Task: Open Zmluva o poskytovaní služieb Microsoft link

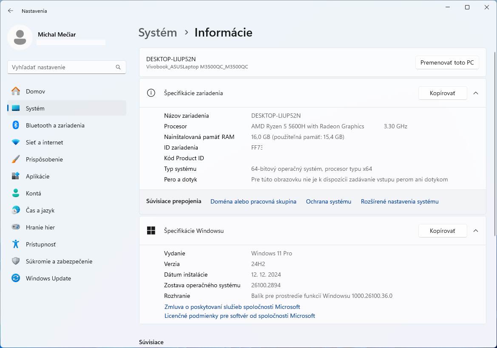Action: (232, 307)
